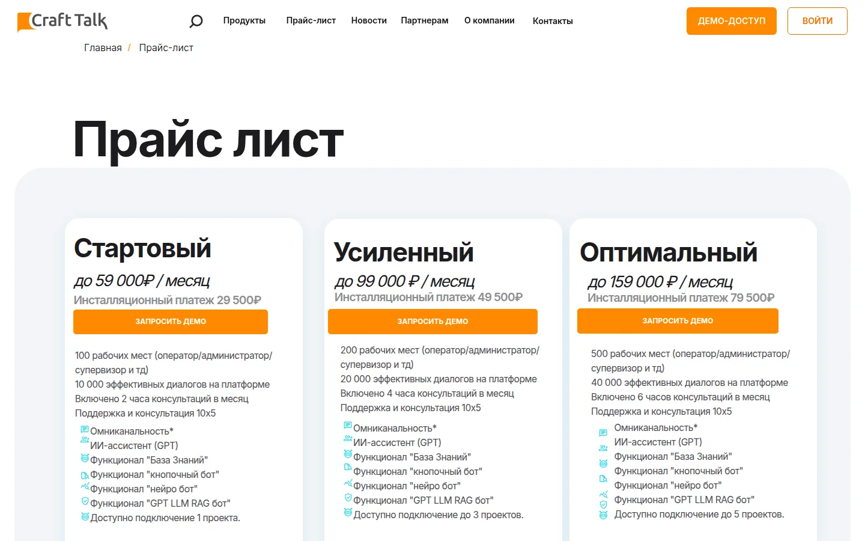Click chart analytics icon in Усиленный card
865x541 pixels.
coord(348,483)
